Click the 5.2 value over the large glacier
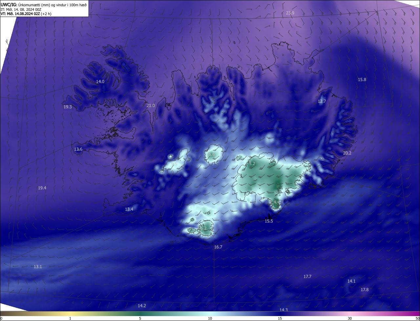Image resolution: width=420 pixels, height=321 pixels. 252,163
